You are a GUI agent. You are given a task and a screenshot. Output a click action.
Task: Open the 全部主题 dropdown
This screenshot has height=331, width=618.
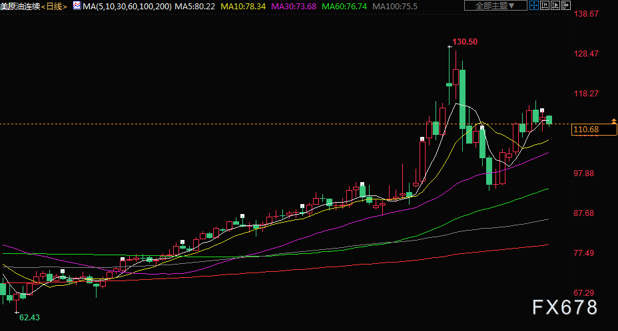coord(495,5)
